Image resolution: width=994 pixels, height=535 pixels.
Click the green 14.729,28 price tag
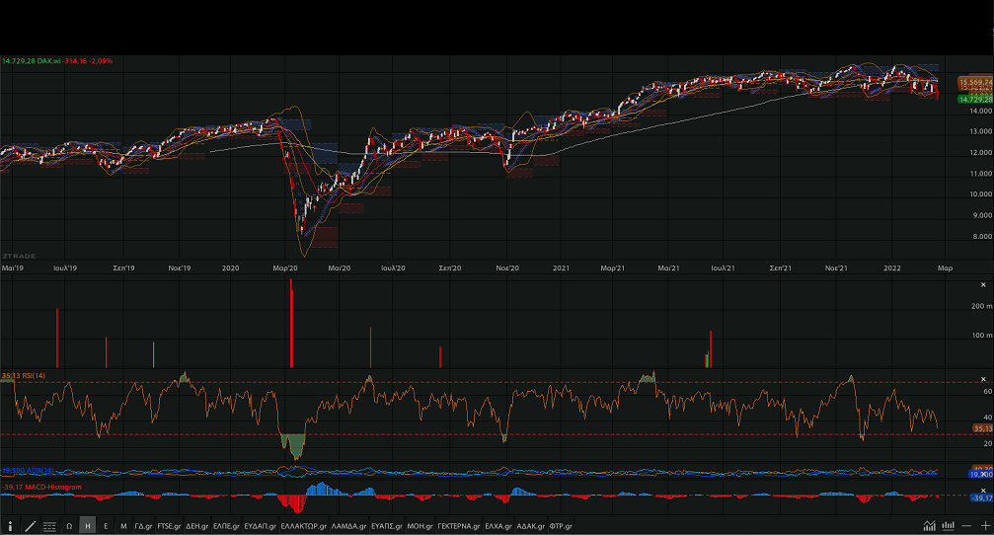point(975,99)
